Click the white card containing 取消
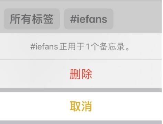Screen dimensions: 163x124 coord(81,106)
